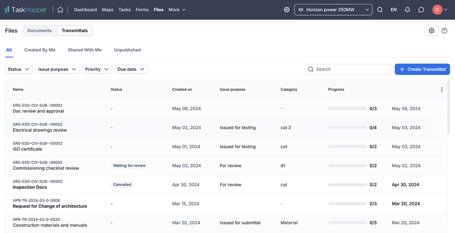Expand the More menu
The height and width of the screenshot is (233, 455).
coord(177,10)
